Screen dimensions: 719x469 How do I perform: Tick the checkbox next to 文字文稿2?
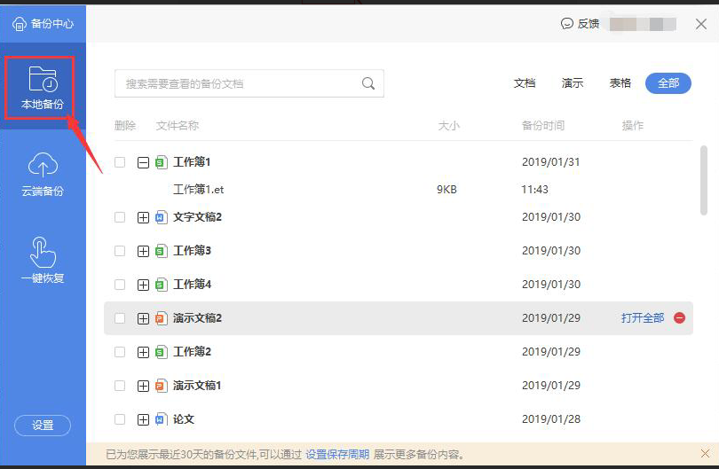pos(120,217)
